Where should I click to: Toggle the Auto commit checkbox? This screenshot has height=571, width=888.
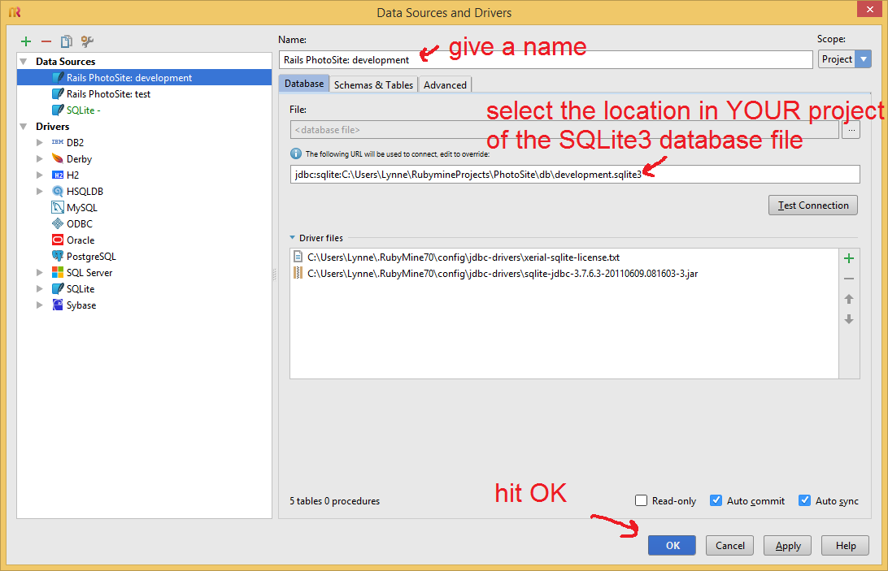pos(716,501)
